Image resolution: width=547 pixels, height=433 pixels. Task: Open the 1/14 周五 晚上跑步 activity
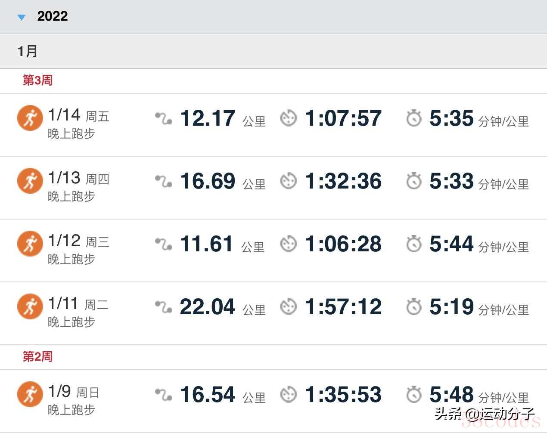click(x=78, y=124)
